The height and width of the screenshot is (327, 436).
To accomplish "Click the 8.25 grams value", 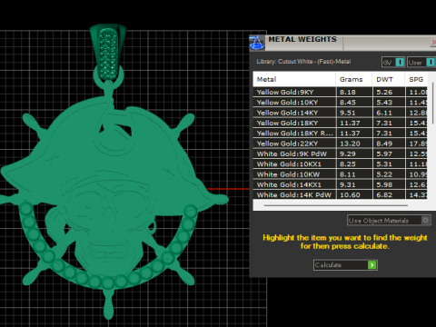I will (348, 164).
